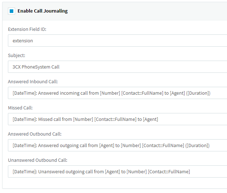The width and height of the screenshot is (227, 193).
Task: Click [DateTime] in the Answered Outbound template
Action: [x=24, y=146]
